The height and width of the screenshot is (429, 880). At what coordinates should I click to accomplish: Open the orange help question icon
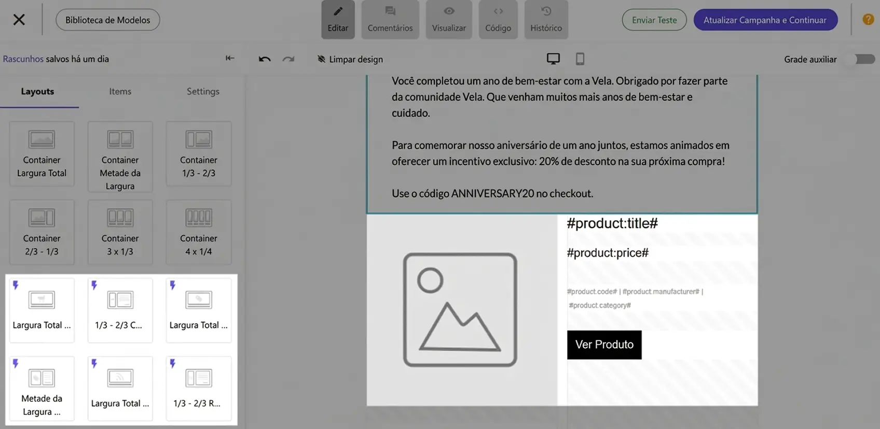(x=868, y=20)
